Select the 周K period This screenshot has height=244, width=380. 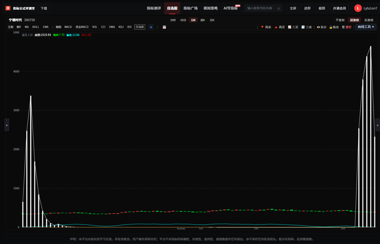click(x=203, y=20)
